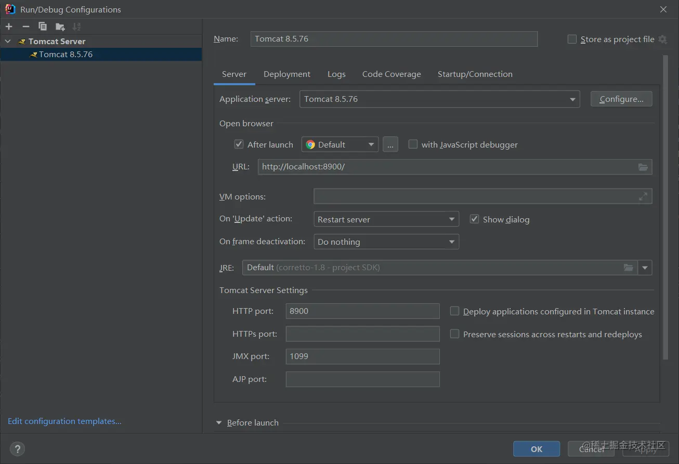Open Application server dropdown

440,99
